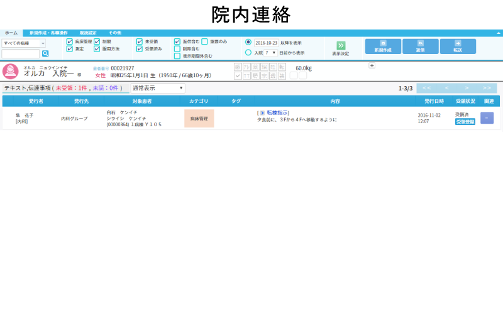Enable the 削除含む checkbox
This screenshot has width=503, height=314.
tap(177, 48)
